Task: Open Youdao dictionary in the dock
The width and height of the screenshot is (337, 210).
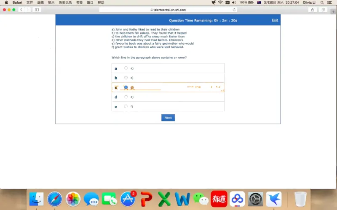Action: point(219,199)
